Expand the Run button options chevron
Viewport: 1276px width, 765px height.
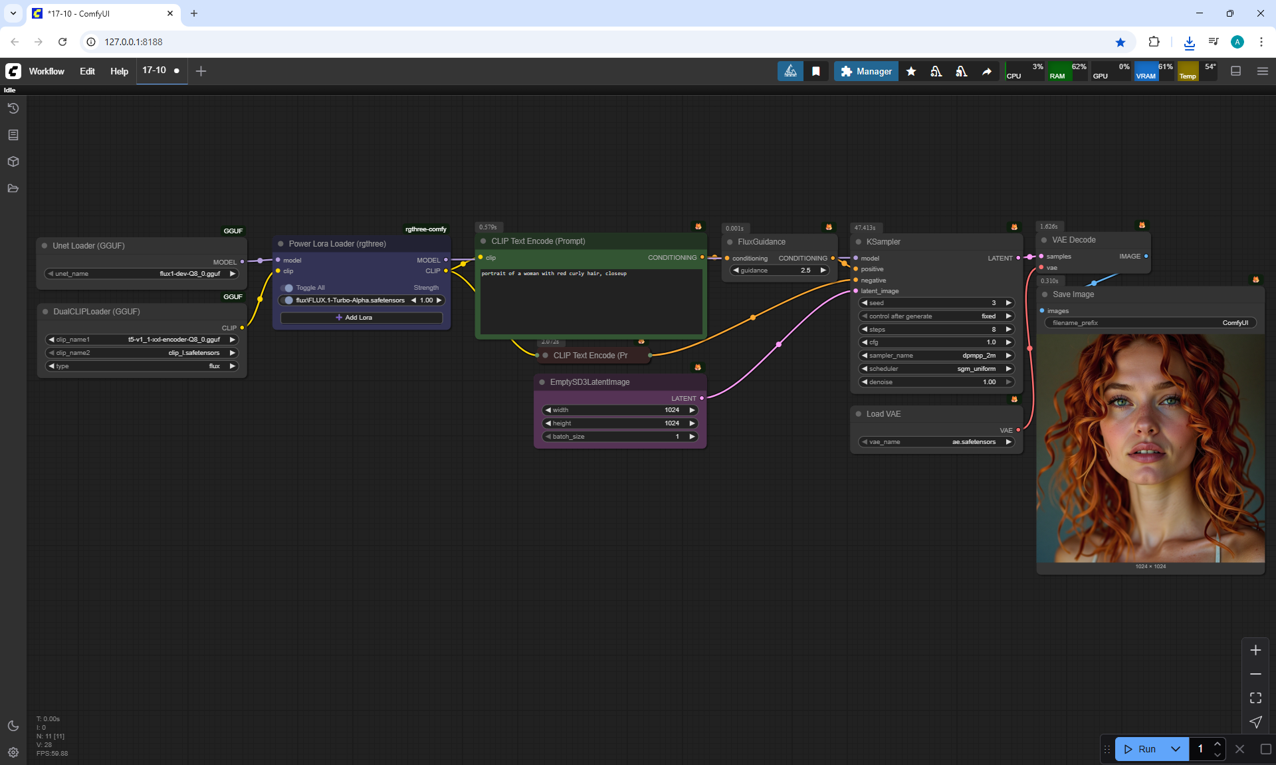(1175, 749)
